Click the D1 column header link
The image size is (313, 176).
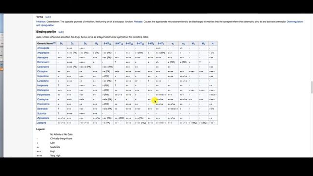61,44
